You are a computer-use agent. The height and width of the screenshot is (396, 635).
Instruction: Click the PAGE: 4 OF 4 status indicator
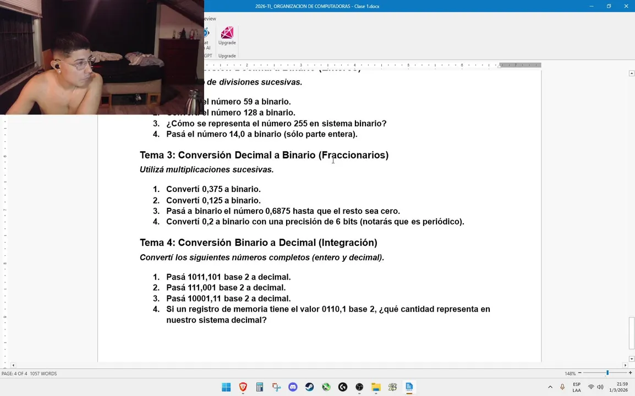click(14, 373)
